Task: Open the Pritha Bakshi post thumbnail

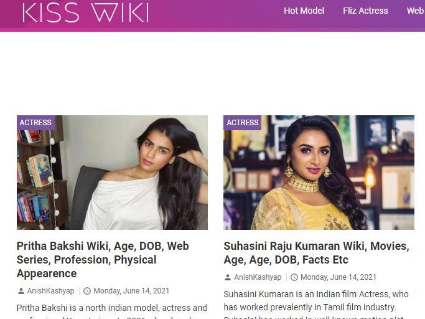Action: (x=112, y=173)
